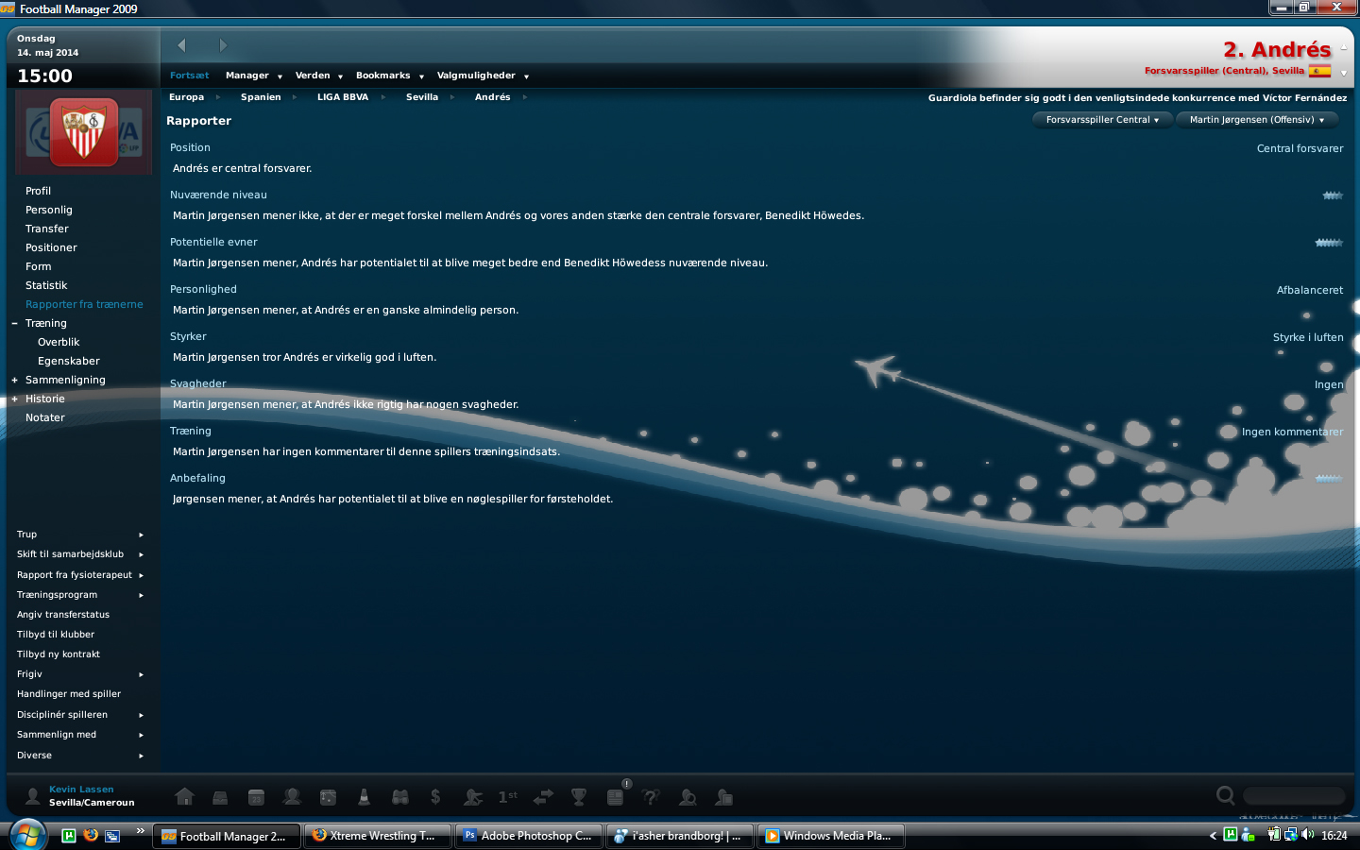Open the calendar icon in bottom toolbar
Screen dimensions: 1360x850
coord(256,797)
